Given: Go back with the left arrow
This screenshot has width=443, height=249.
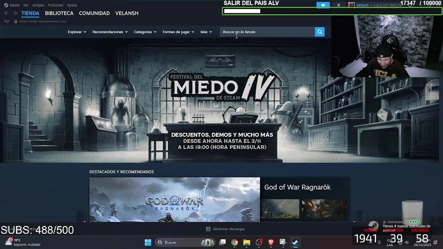Looking at the screenshot, I should click(x=6, y=13).
